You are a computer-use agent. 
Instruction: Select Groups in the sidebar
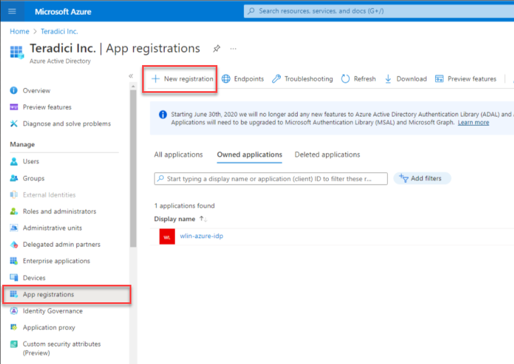click(34, 178)
